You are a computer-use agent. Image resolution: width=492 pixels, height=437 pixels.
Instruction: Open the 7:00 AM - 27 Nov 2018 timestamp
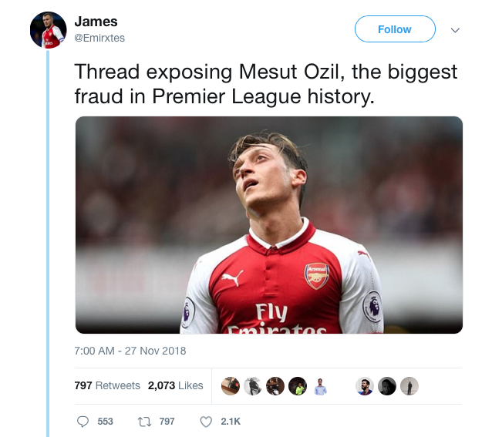click(x=130, y=351)
